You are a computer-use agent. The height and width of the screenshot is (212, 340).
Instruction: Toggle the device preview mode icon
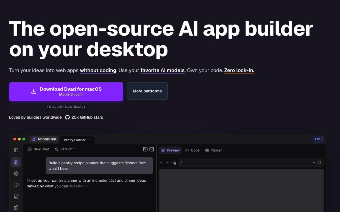pyautogui.click(x=174, y=163)
